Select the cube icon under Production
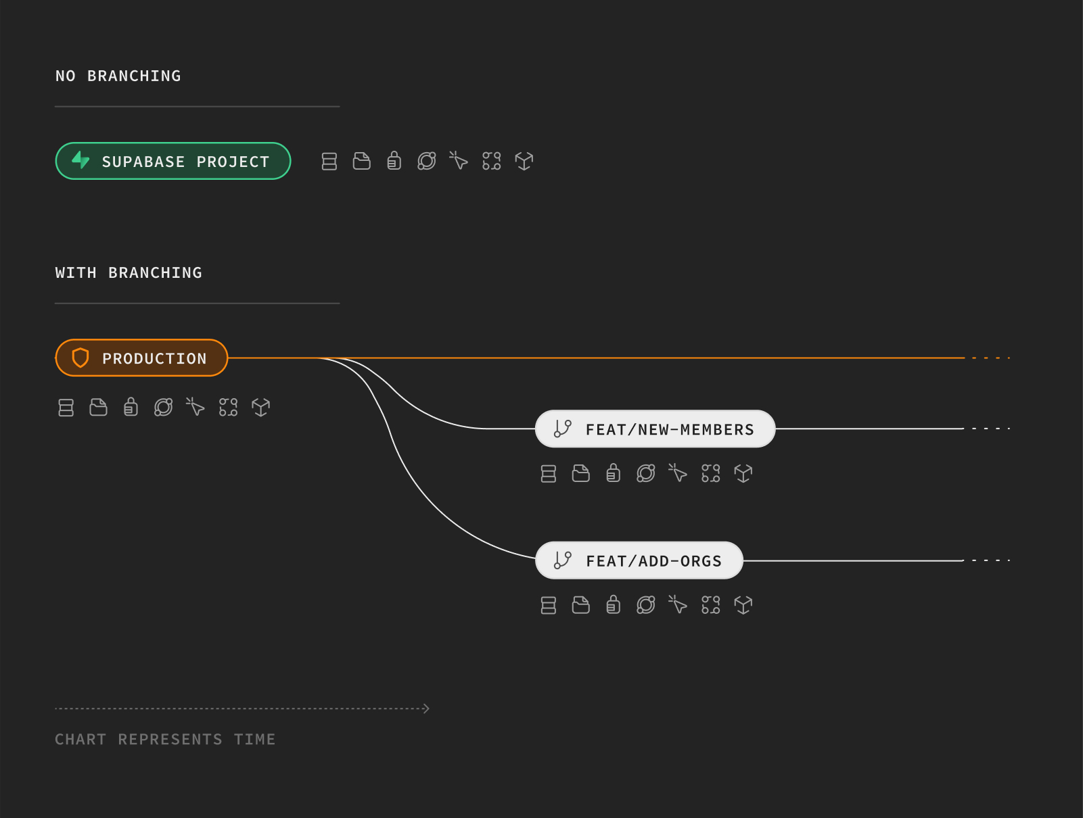Screen dimensions: 1083x818 [261, 407]
